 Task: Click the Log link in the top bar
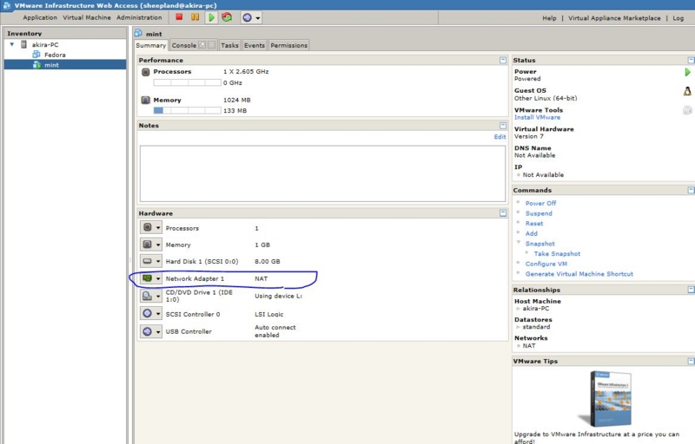[x=678, y=18]
